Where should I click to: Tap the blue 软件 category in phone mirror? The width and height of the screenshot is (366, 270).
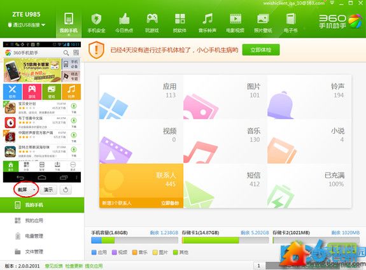coord(12,92)
